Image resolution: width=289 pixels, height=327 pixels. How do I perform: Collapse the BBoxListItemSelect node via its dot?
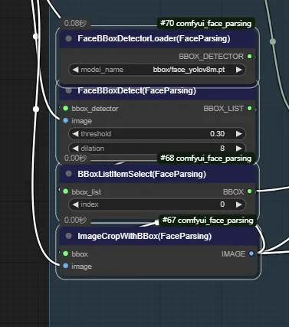pos(68,174)
